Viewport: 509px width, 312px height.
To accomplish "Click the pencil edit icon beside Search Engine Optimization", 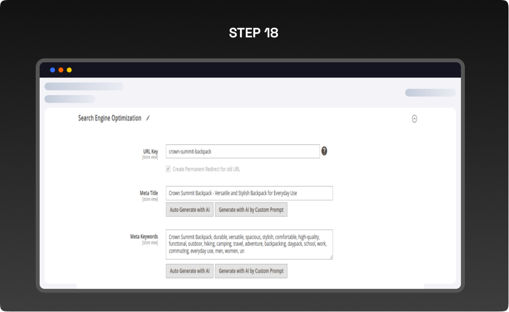I will click(148, 118).
